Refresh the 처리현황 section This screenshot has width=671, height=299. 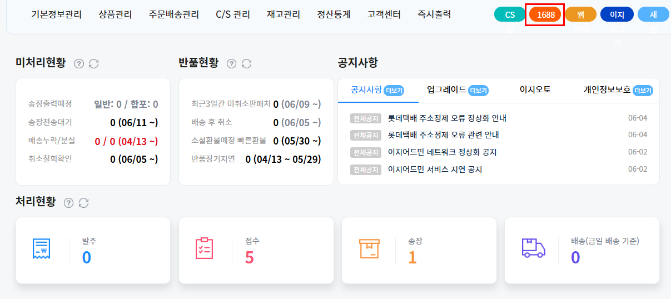click(x=83, y=203)
